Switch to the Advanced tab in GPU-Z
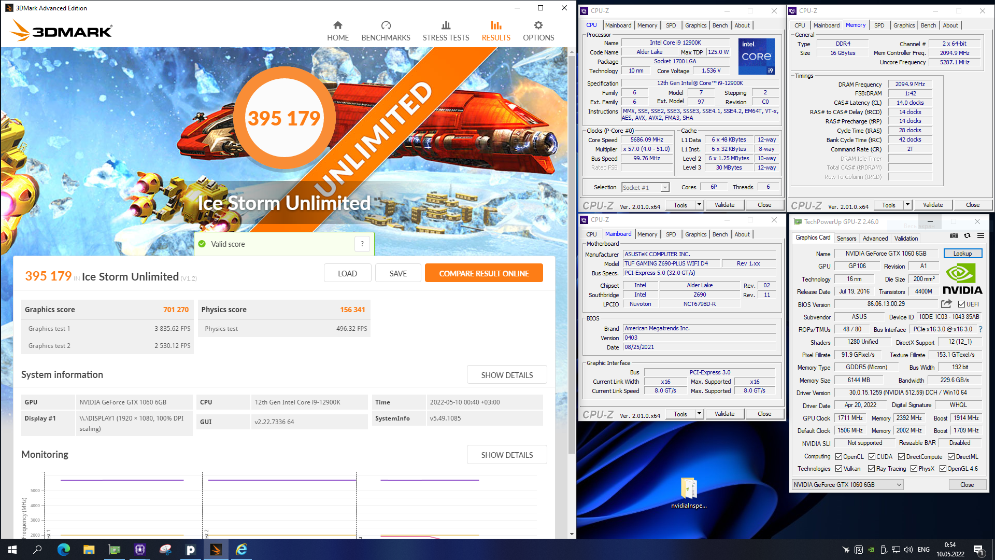Image resolution: width=995 pixels, height=560 pixels. click(875, 239)
